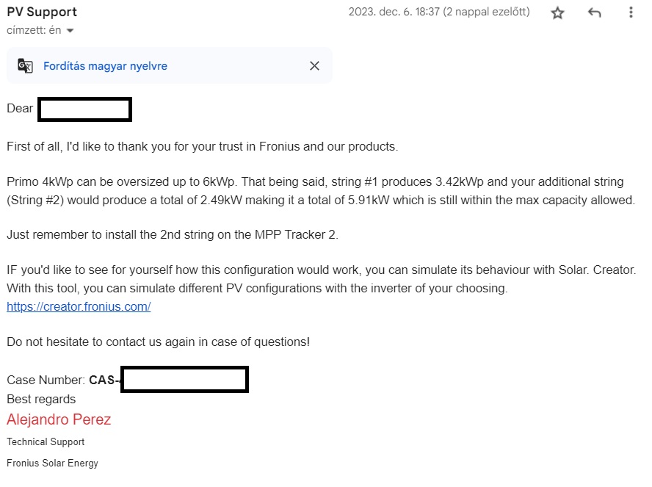Click the "címzett: én" recipient text
The height and width of the screenshot is (487, 652).
click(x=34, y=30)
